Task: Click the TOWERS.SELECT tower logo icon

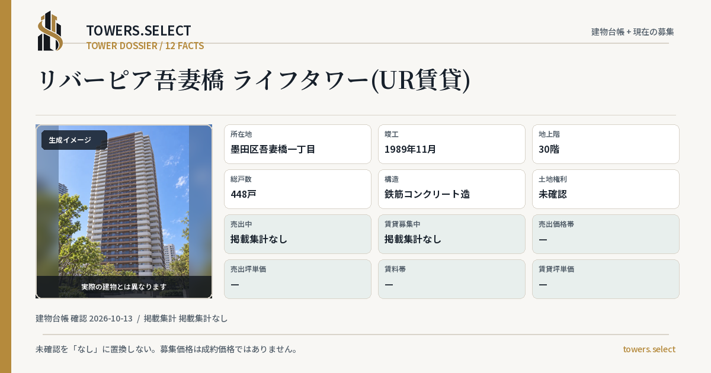Action: [50, 31]
